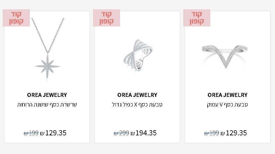Click the coupon code badge on the V ring card
Viewport: 275px width, 154px height.
[197, 18]
